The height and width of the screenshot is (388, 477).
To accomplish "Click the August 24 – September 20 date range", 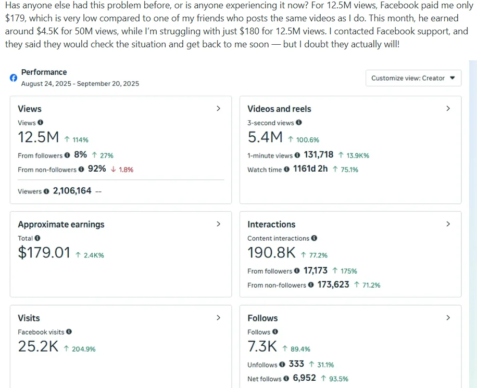I will click(x=80, y=83).
